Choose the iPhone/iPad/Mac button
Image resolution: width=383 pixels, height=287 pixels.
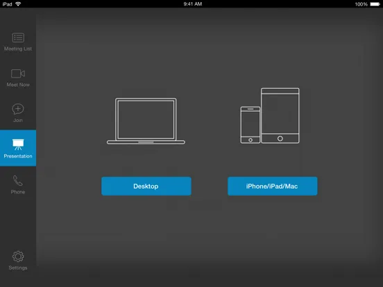pos(273,186)
